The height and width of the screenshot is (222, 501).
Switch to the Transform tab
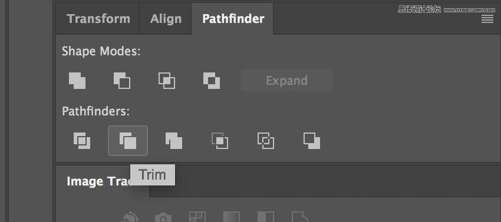(98, 19)
